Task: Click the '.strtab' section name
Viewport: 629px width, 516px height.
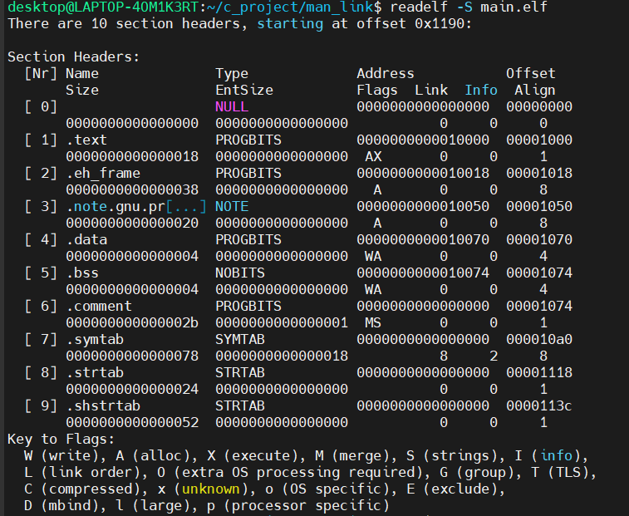Action: coord(95,373)
